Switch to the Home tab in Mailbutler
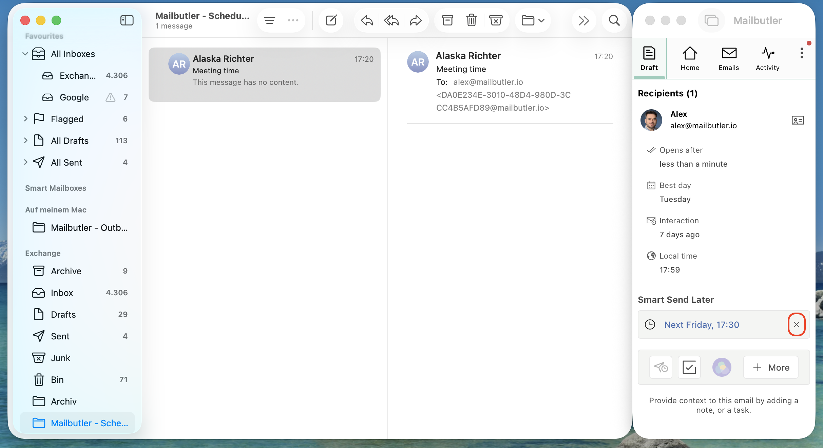The image size is (823, 448). 690,58
